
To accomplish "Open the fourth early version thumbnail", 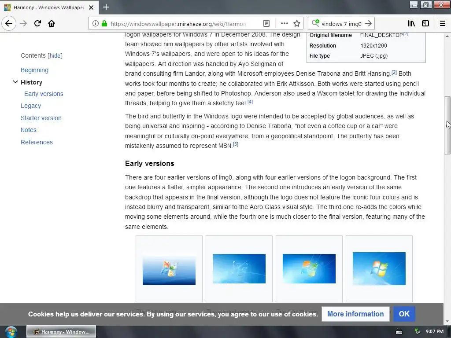I will click(x=379, y=269).
